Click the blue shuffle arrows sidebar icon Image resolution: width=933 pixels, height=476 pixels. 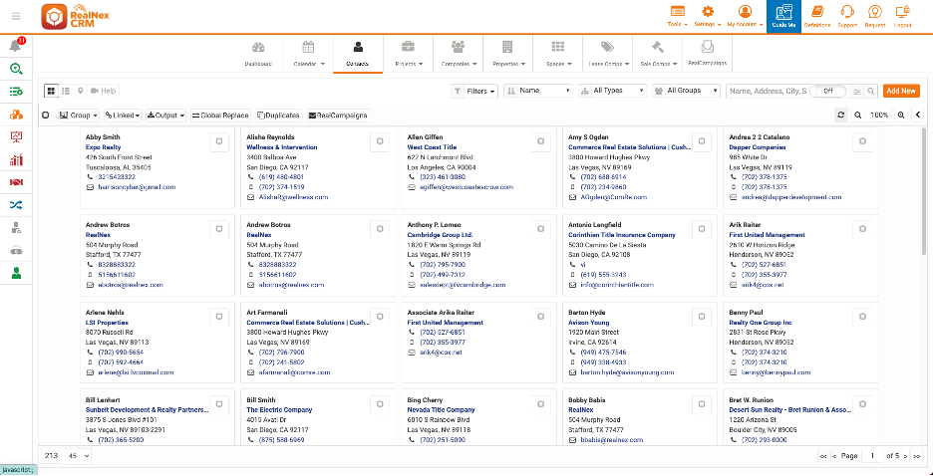coord(16,205)
